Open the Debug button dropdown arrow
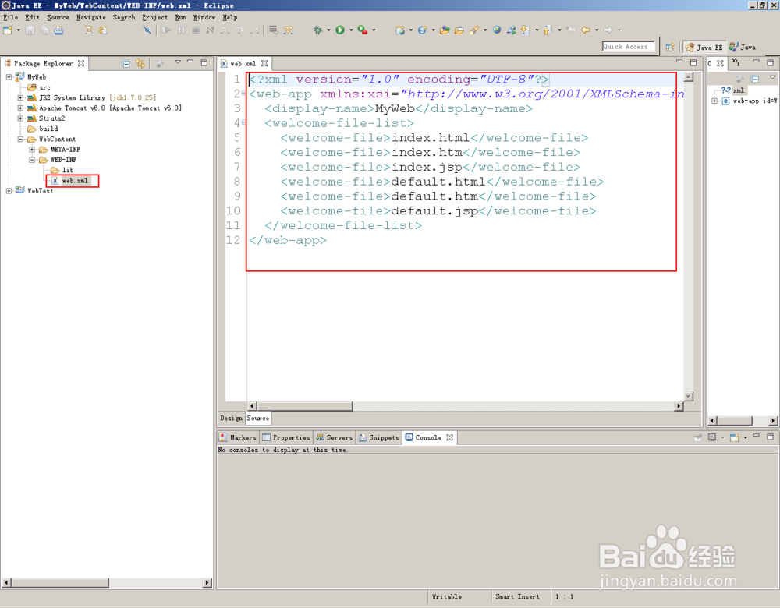Image resolution: width=780 pixels, height=608 pixels. click(x=328, y=30)
